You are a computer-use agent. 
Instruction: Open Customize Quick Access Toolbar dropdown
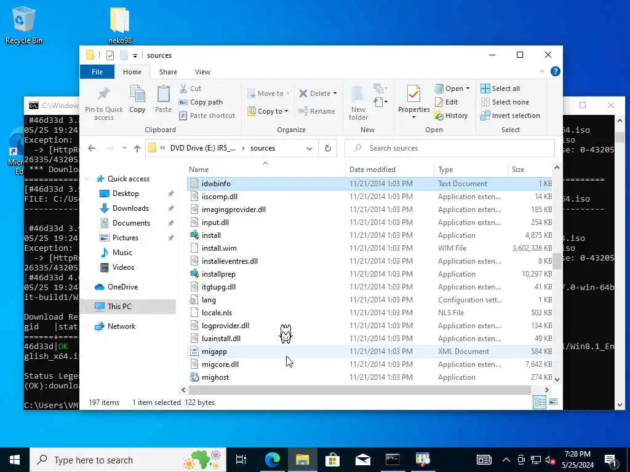pos(135,55)
